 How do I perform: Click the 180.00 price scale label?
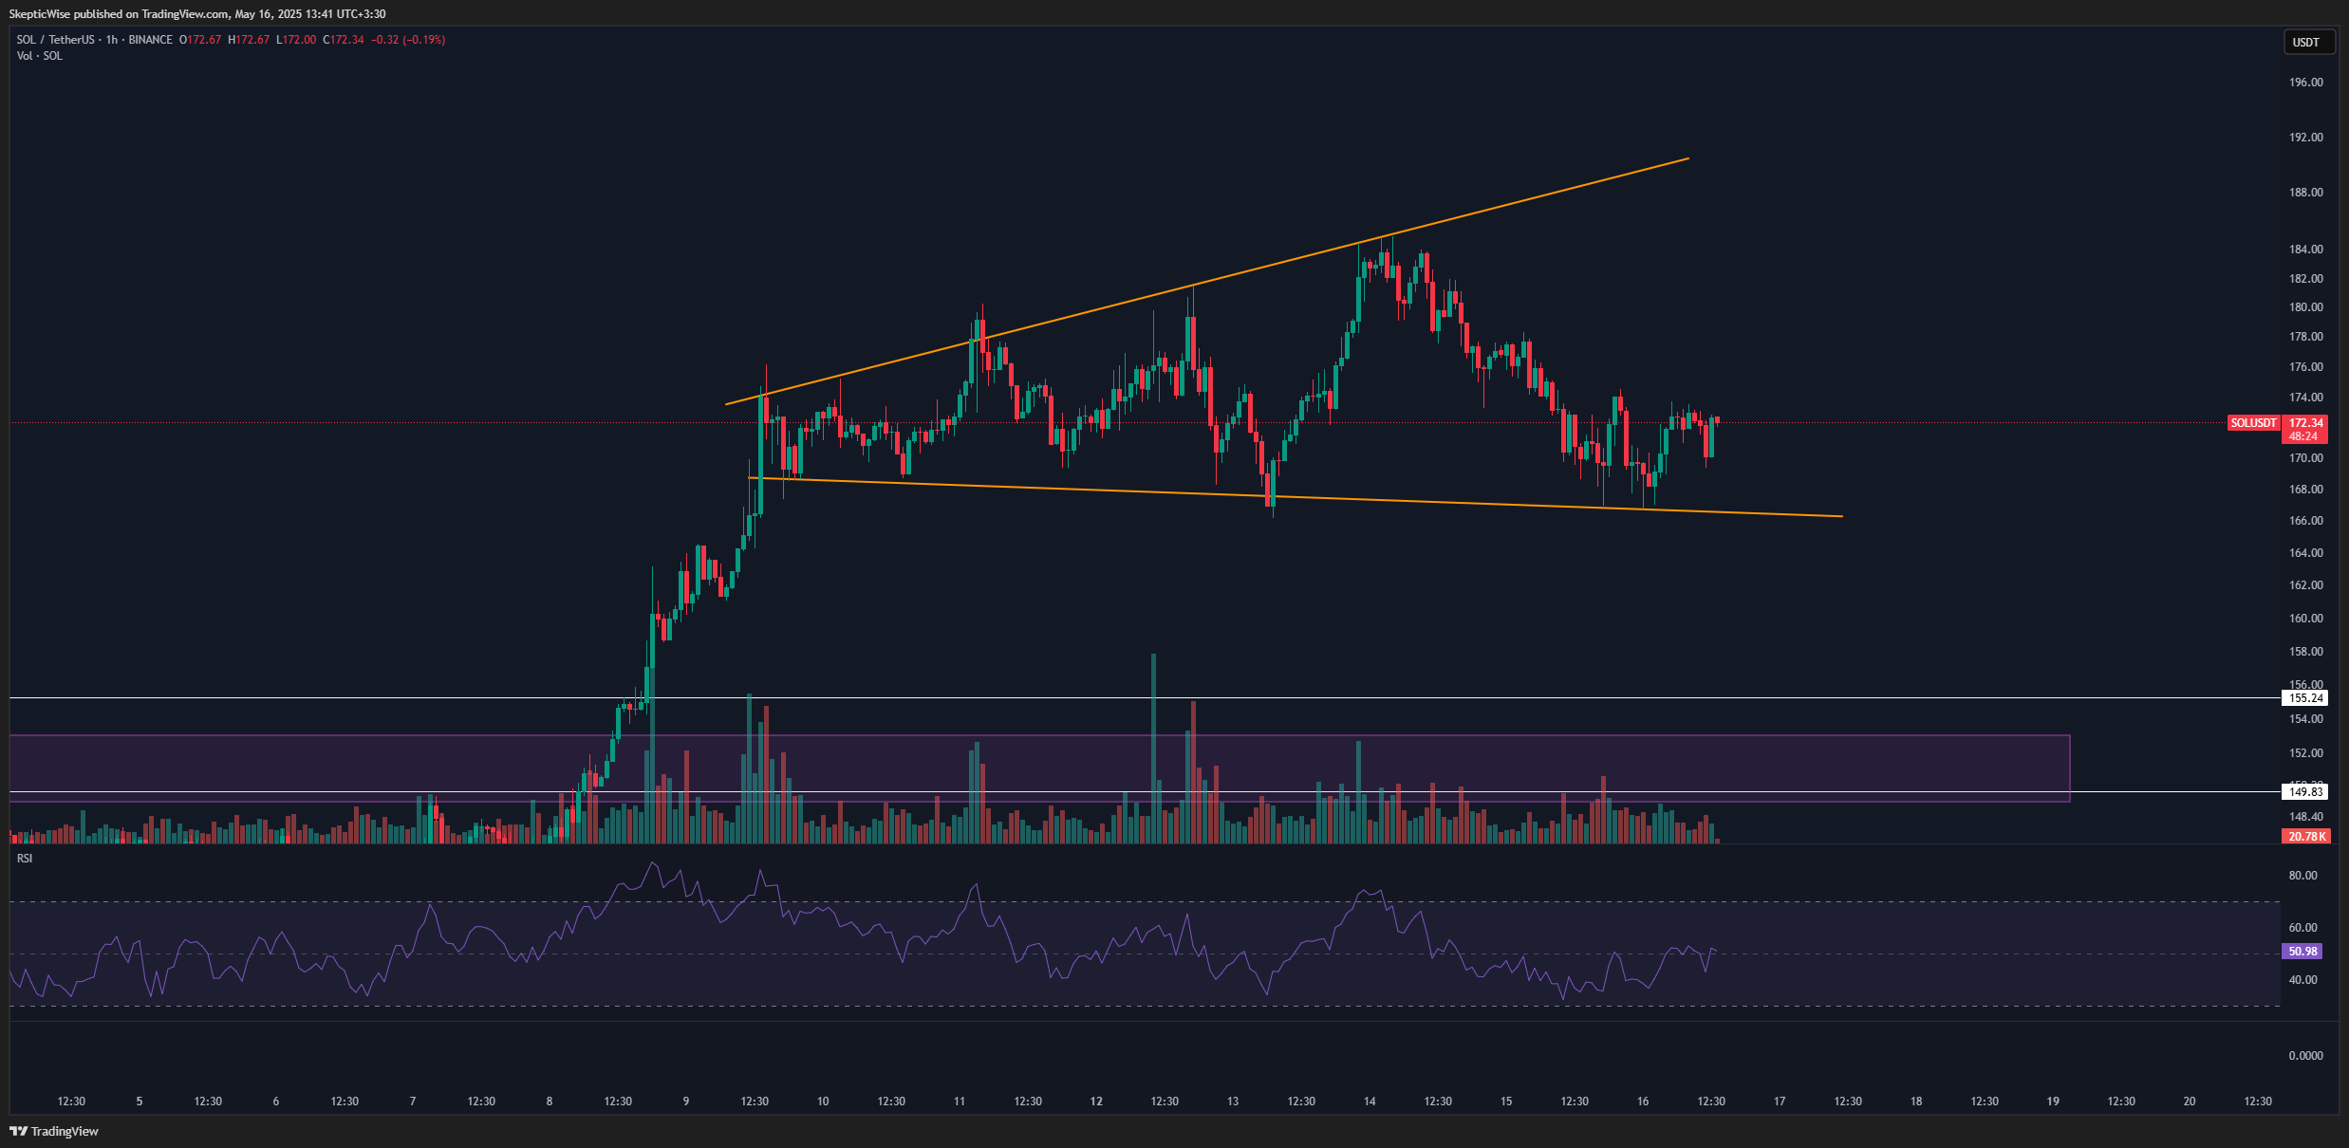click(2305, 307)
